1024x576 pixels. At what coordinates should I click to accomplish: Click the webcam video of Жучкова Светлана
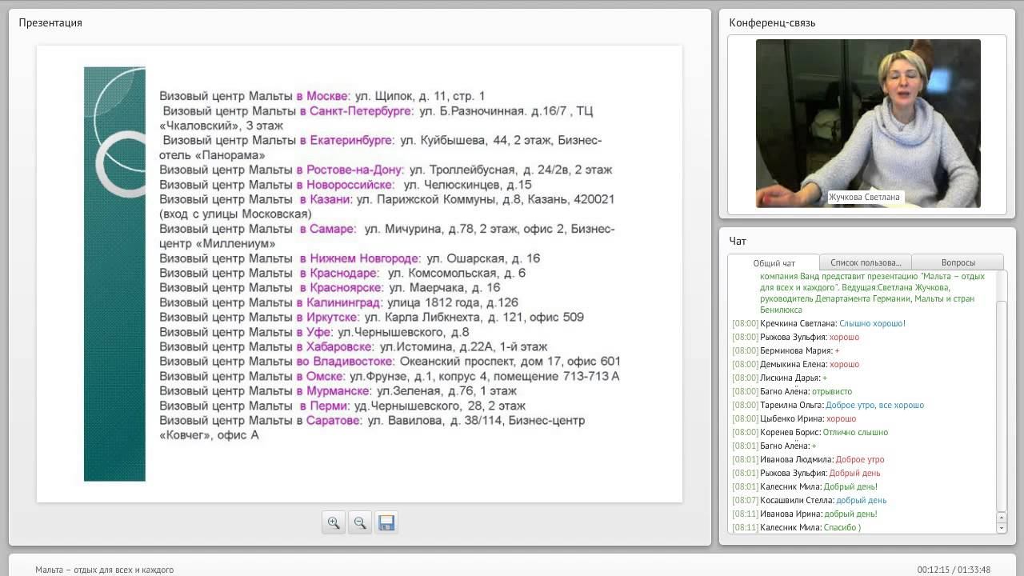[868, 123]
